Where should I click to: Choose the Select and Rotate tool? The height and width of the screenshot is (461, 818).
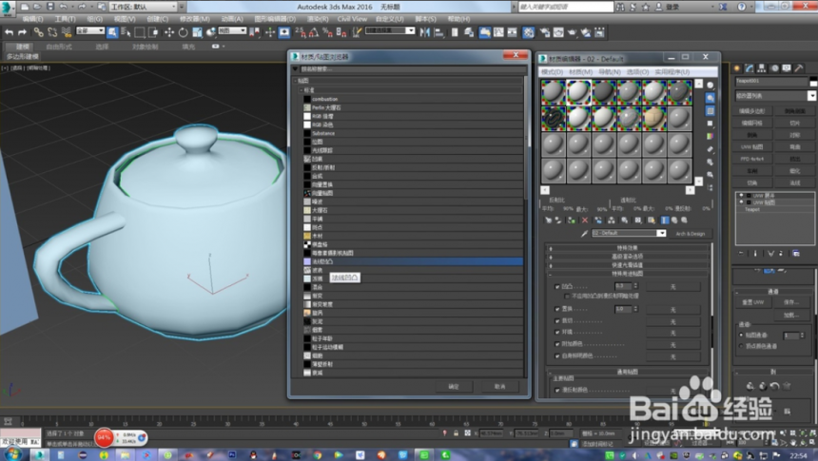[x=184, y=32]
